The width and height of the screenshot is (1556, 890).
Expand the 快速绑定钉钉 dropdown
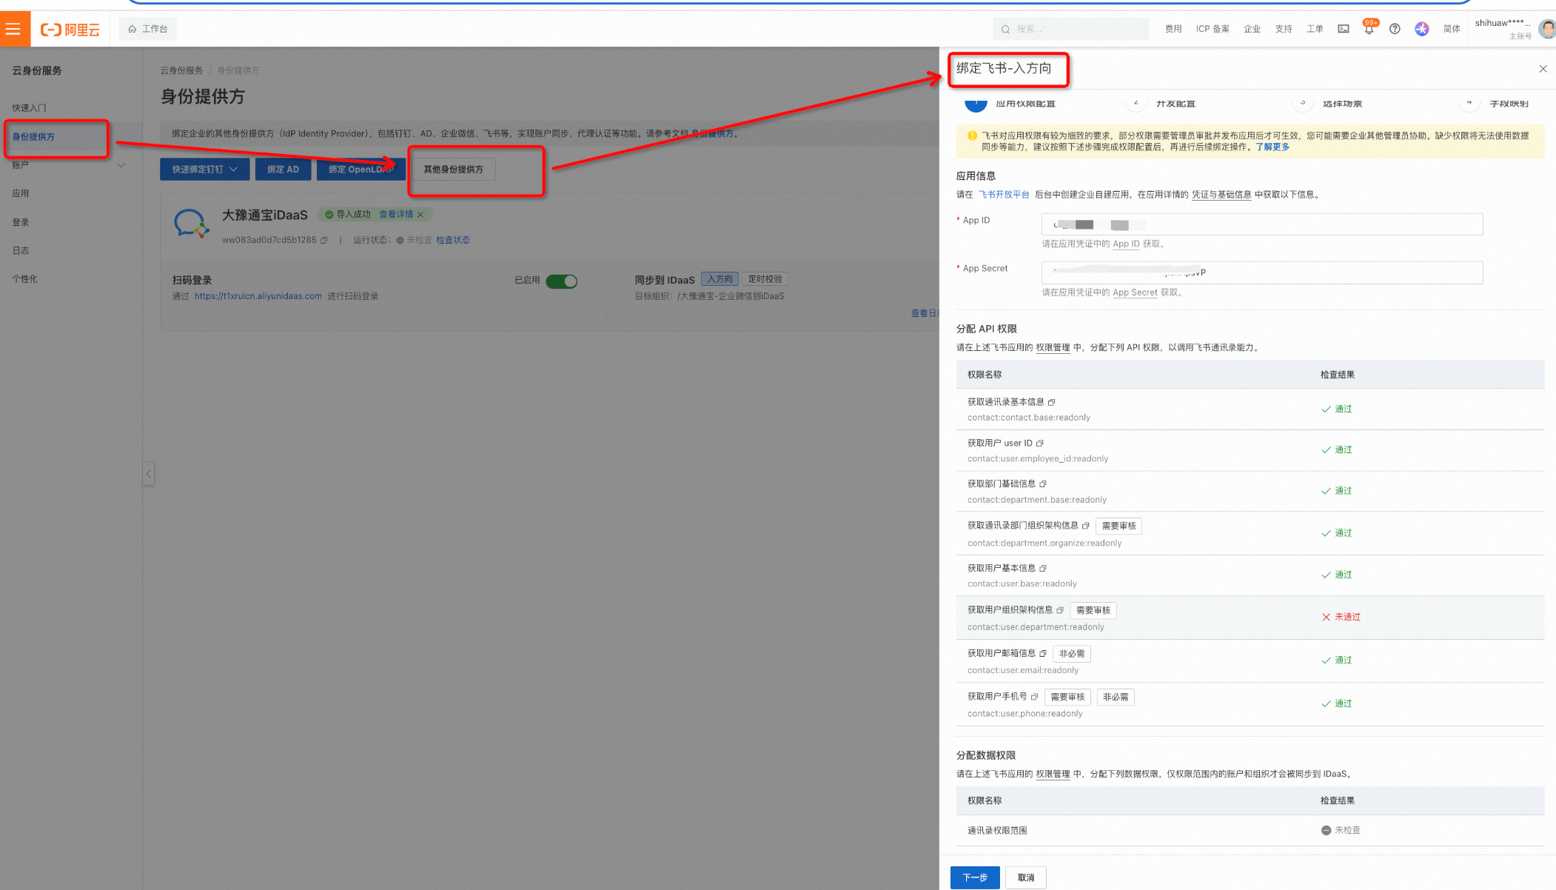[204, 170]
